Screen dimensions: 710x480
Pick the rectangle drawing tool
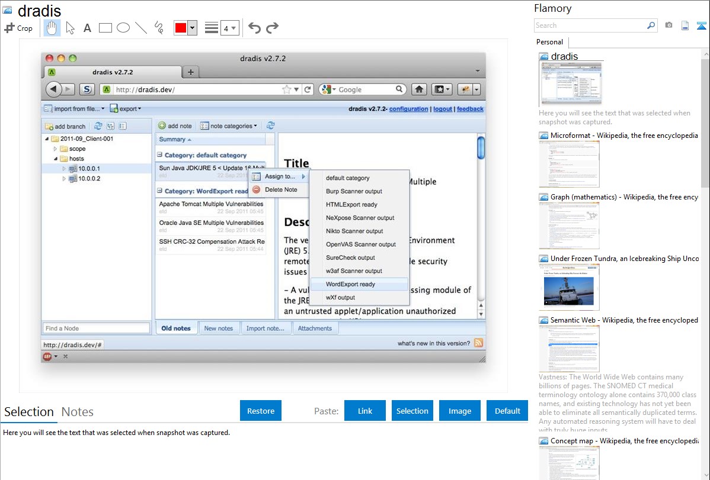[105, 28]
